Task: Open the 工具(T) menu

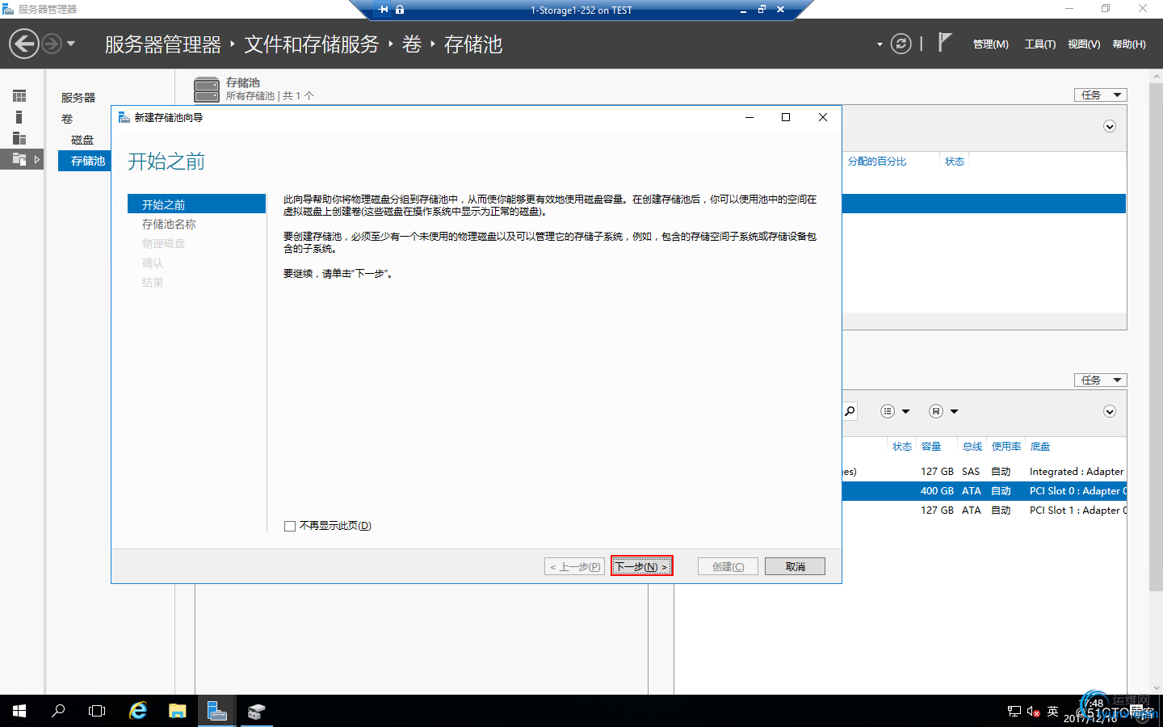Action: (1039, 44)
